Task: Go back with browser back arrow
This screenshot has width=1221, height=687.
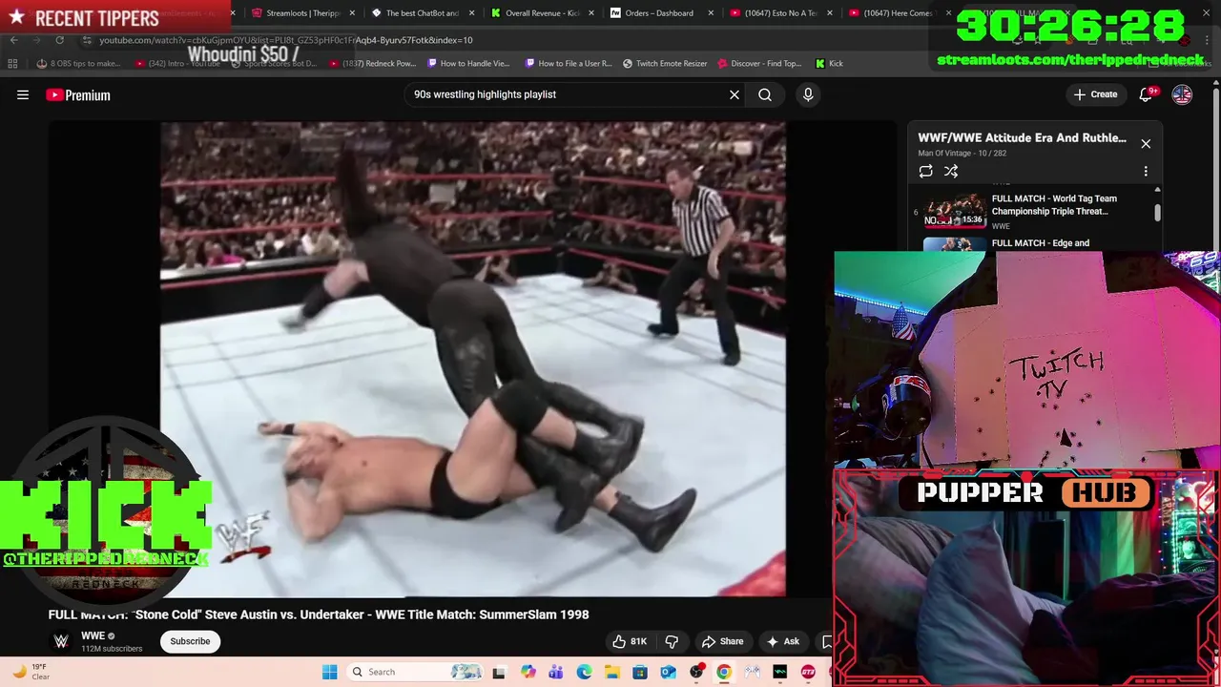Action: coord(14,40)
